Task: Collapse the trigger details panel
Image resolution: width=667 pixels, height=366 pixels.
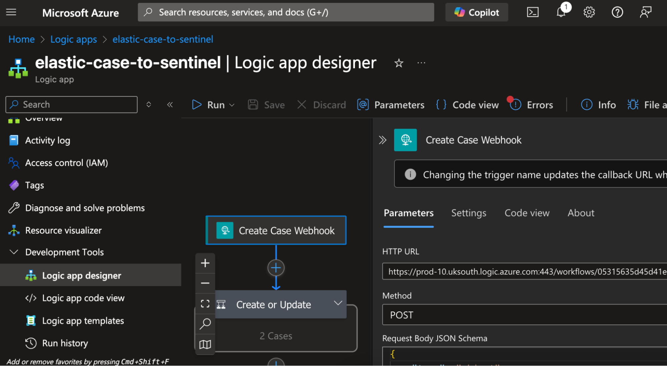Action: click(x=382, y=140)
